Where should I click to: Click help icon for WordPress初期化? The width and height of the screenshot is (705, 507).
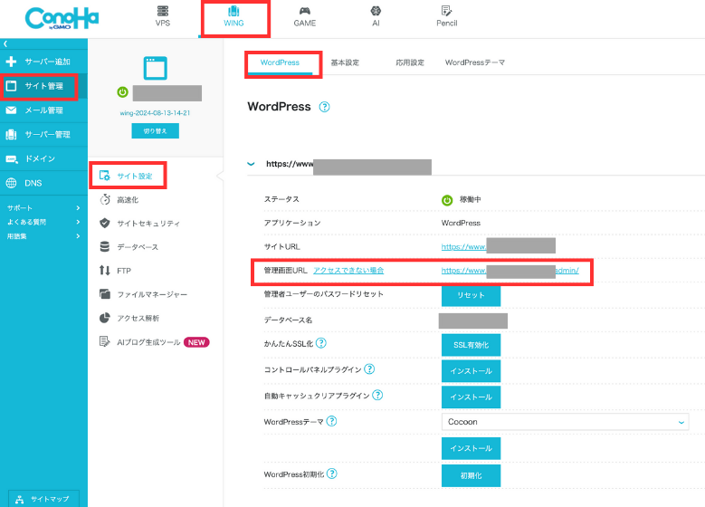click(332, 474)
